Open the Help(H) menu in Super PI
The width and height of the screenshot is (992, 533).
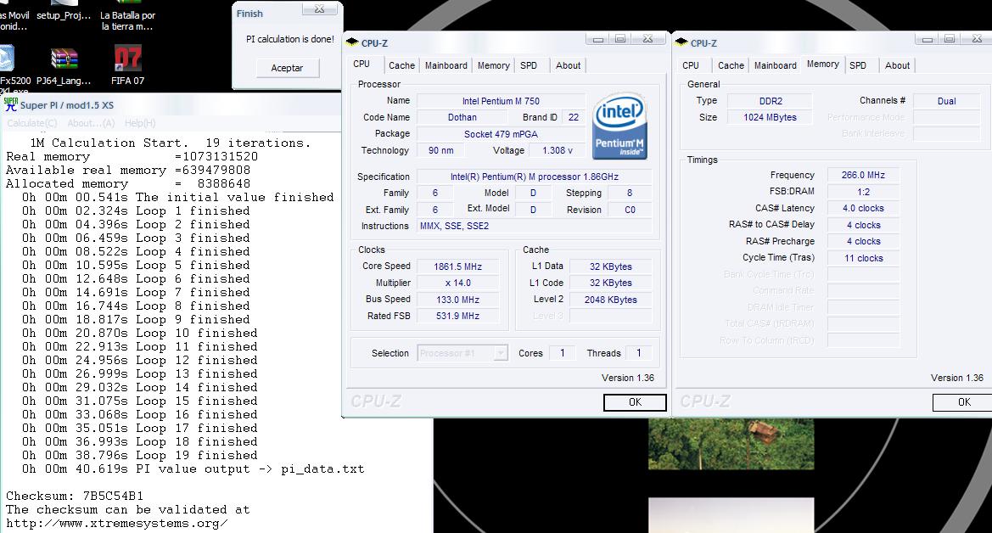(x=140, y=123)
